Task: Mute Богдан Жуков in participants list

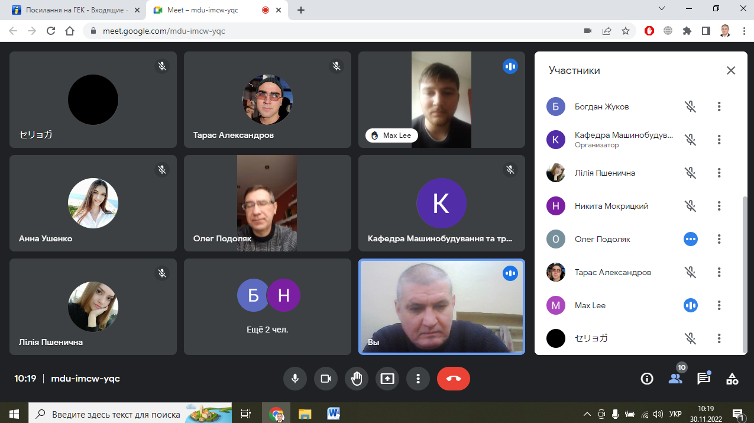Action: click(690, 106)
